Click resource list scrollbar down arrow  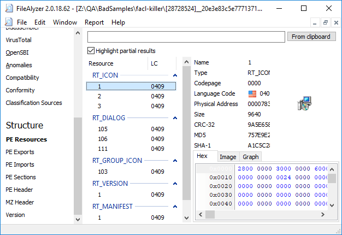[x=186, y=218]
